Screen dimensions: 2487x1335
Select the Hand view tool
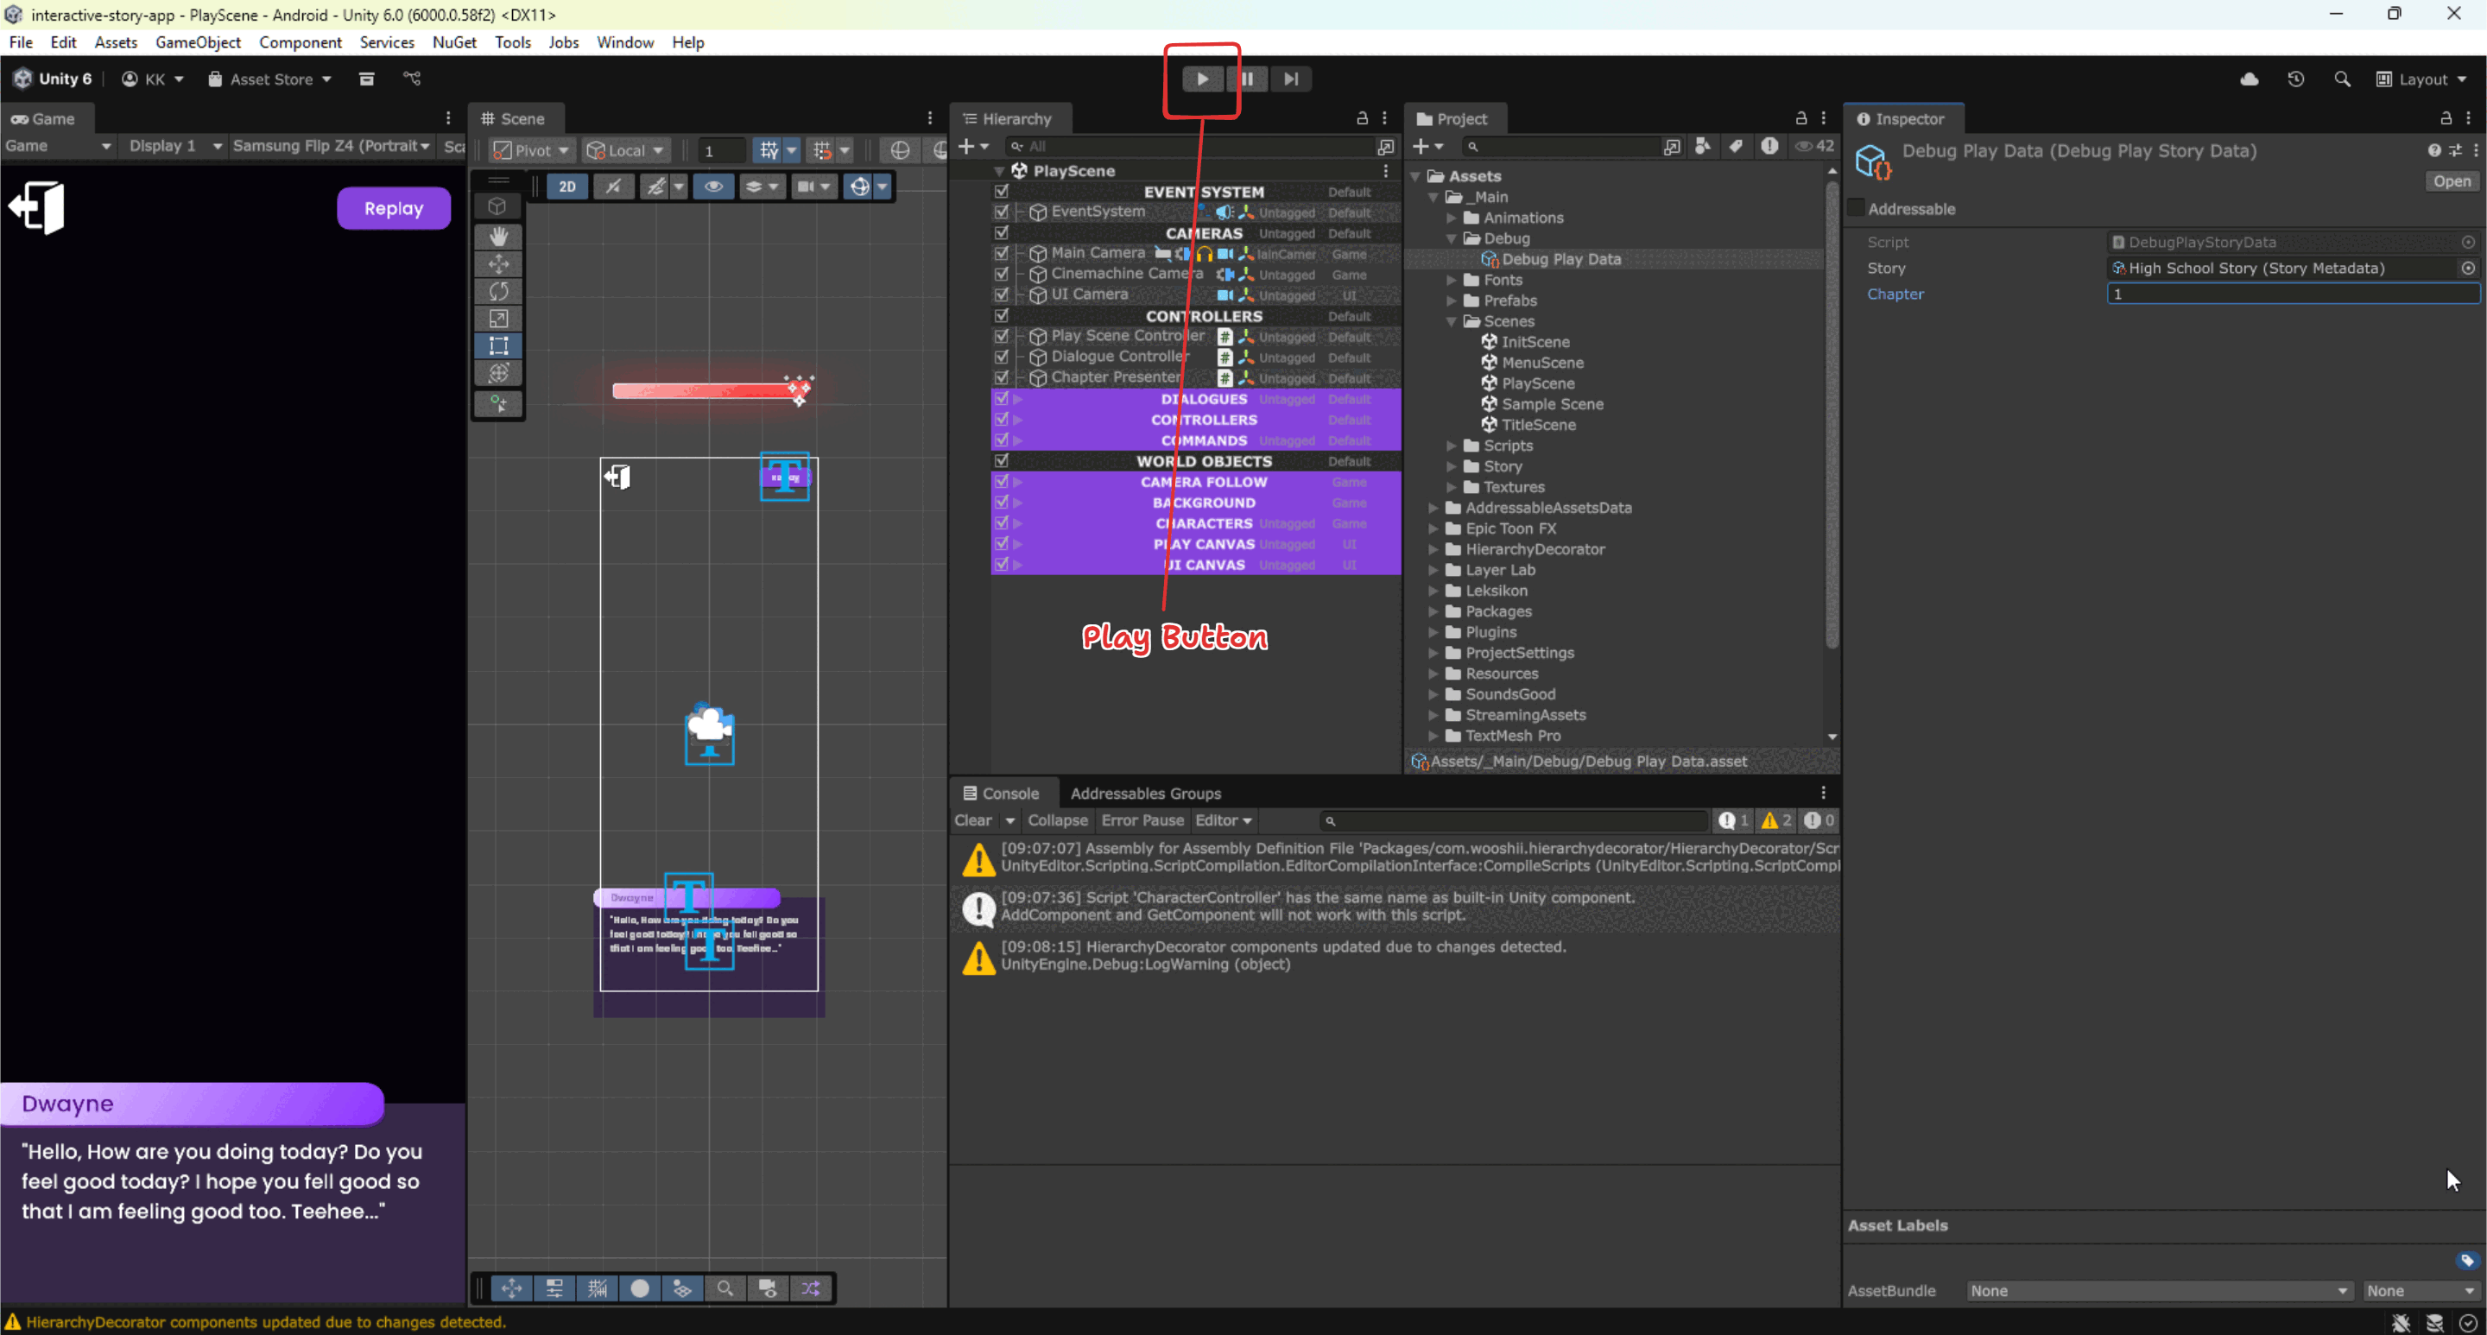[x=498, y=237]
